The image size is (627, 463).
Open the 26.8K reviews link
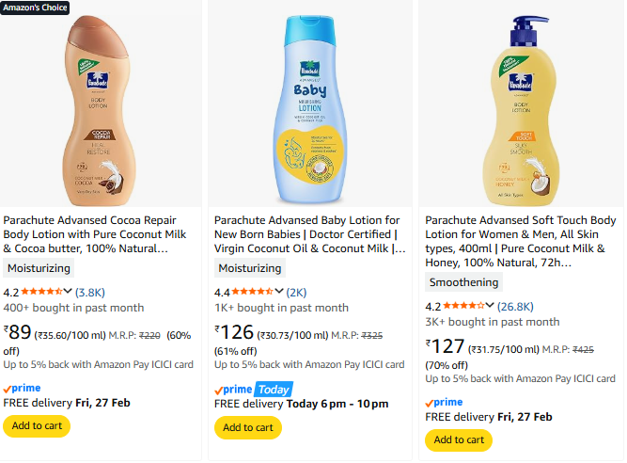(x=516, y=306)
